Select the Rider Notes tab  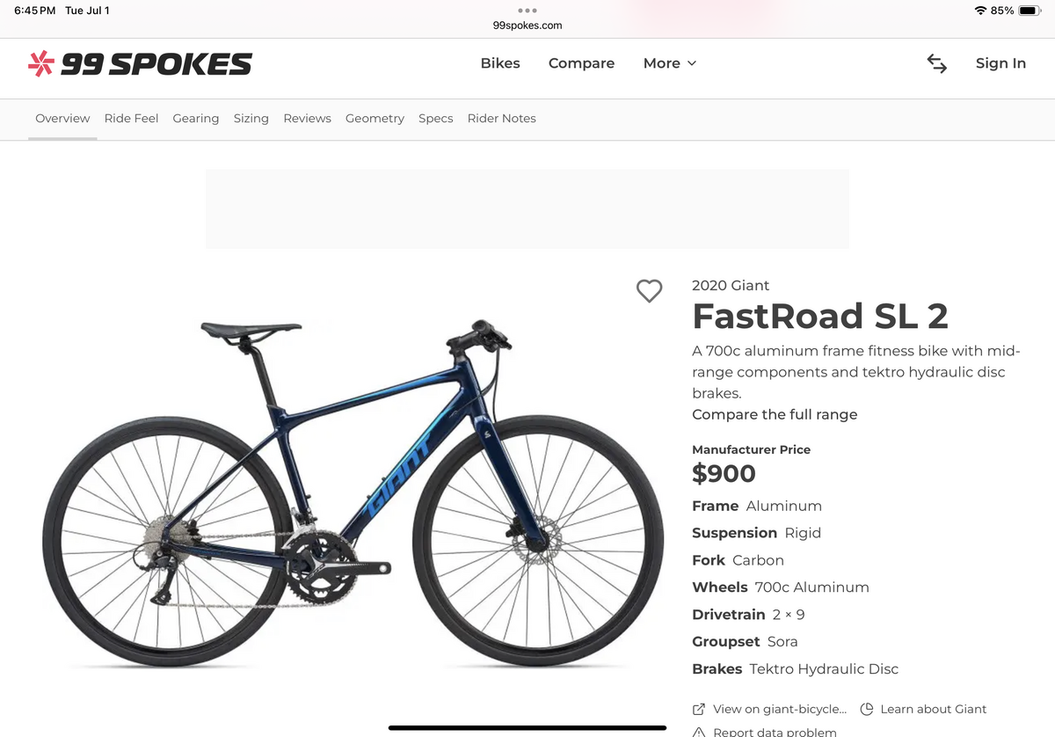[x=501, y=118]
